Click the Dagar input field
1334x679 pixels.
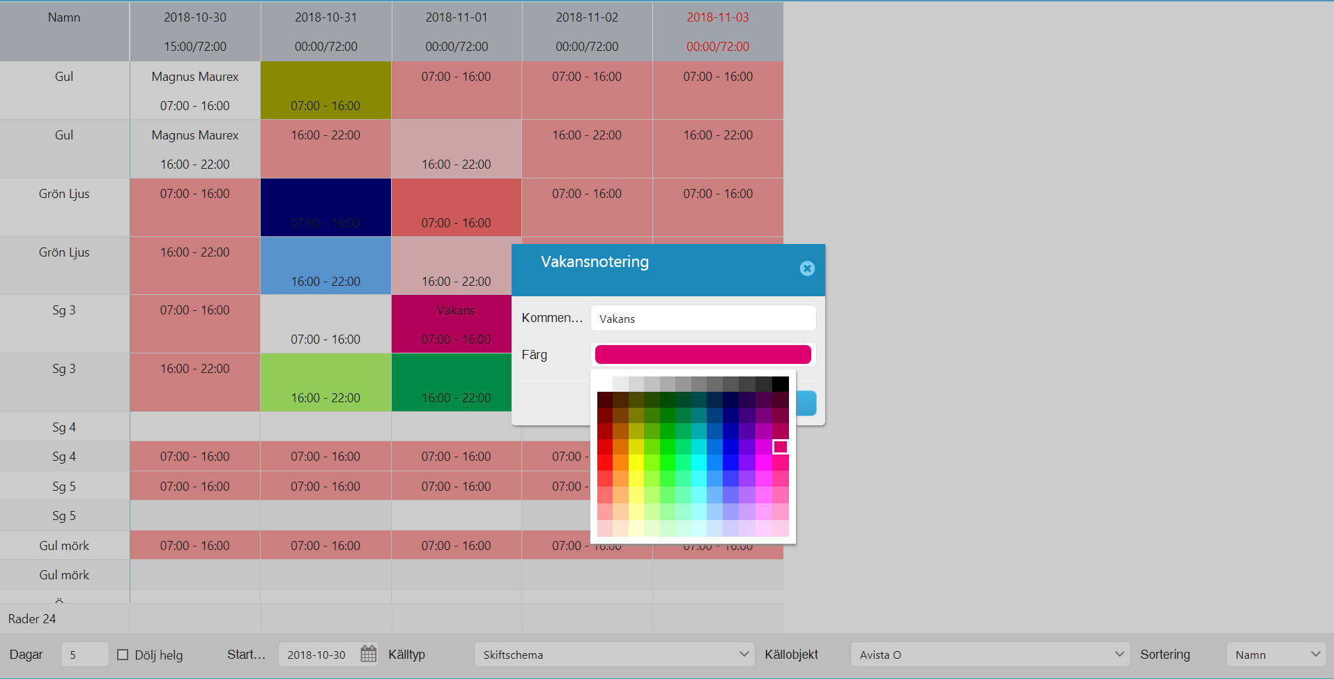[x=84, y=655]
